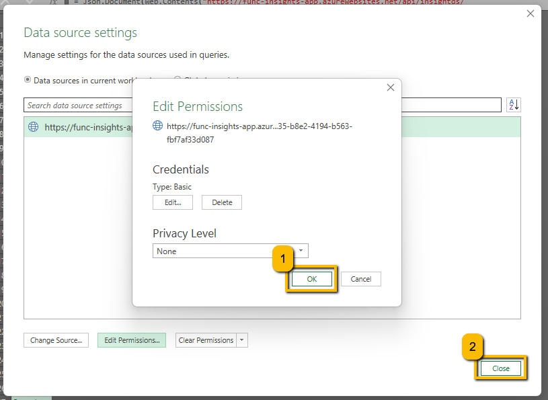Expand the Clear Permissions dropdown arrow

click(242, 340)
